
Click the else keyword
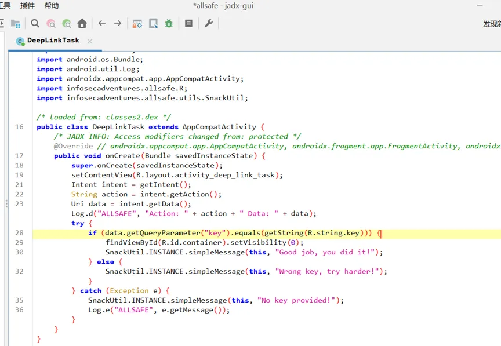[106, 262]
